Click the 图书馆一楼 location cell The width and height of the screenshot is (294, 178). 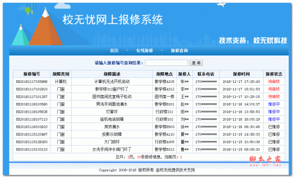165,97
